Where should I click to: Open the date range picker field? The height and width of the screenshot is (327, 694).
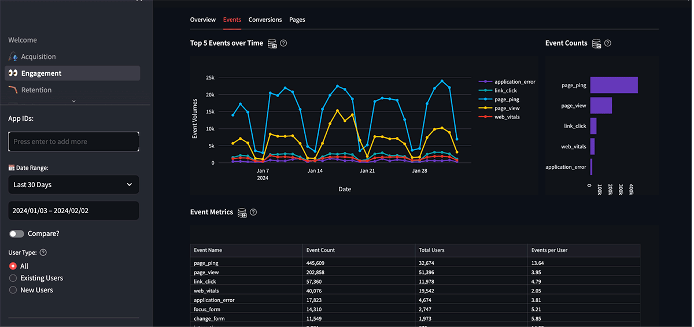[x=73, y=211]
